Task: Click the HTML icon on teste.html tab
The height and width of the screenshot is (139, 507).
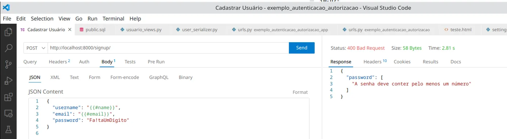Action: (x=446, y=30)
